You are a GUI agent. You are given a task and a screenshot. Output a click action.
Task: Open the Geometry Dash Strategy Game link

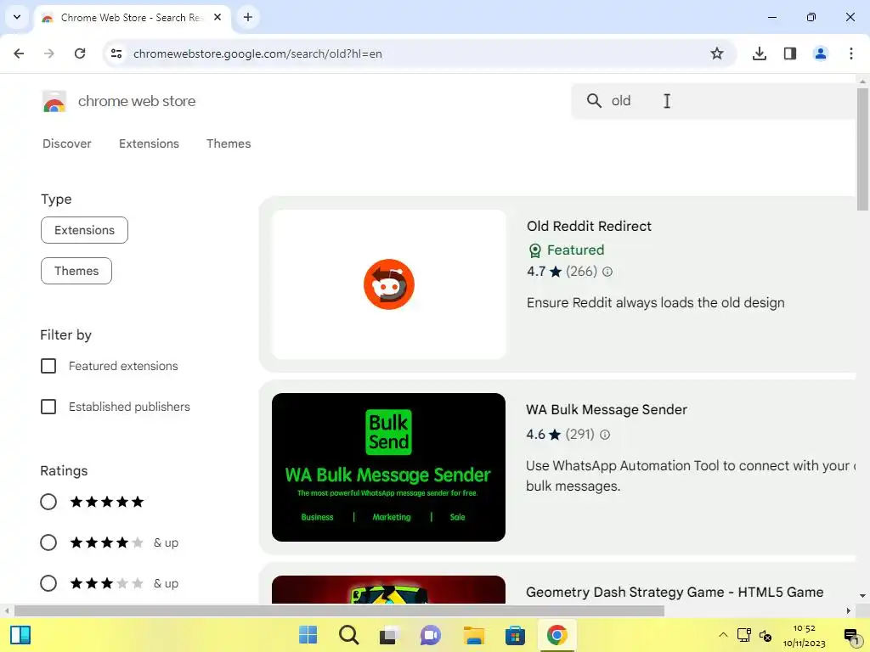coord(674,592)
